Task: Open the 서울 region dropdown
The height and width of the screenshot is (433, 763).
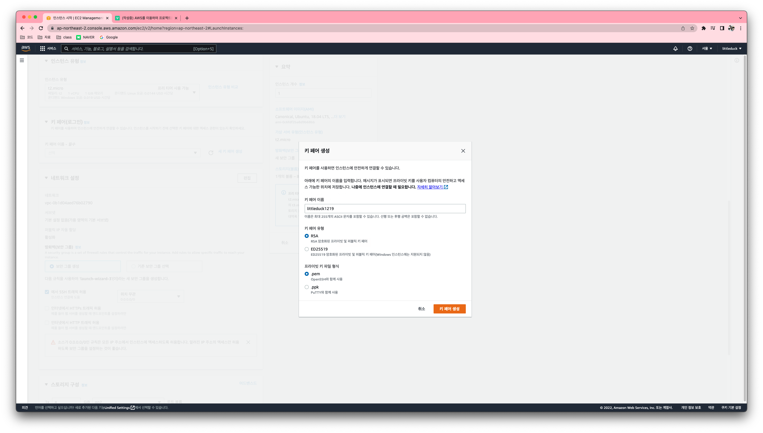Action: [x=707, y=49]
